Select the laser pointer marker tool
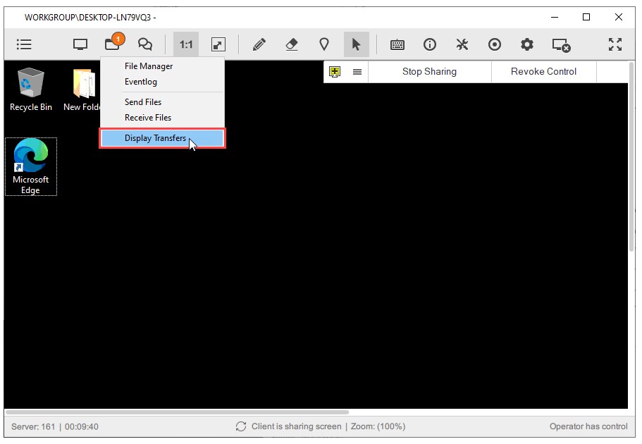Viewport: 642px width, 444px height. pos(324,44)
